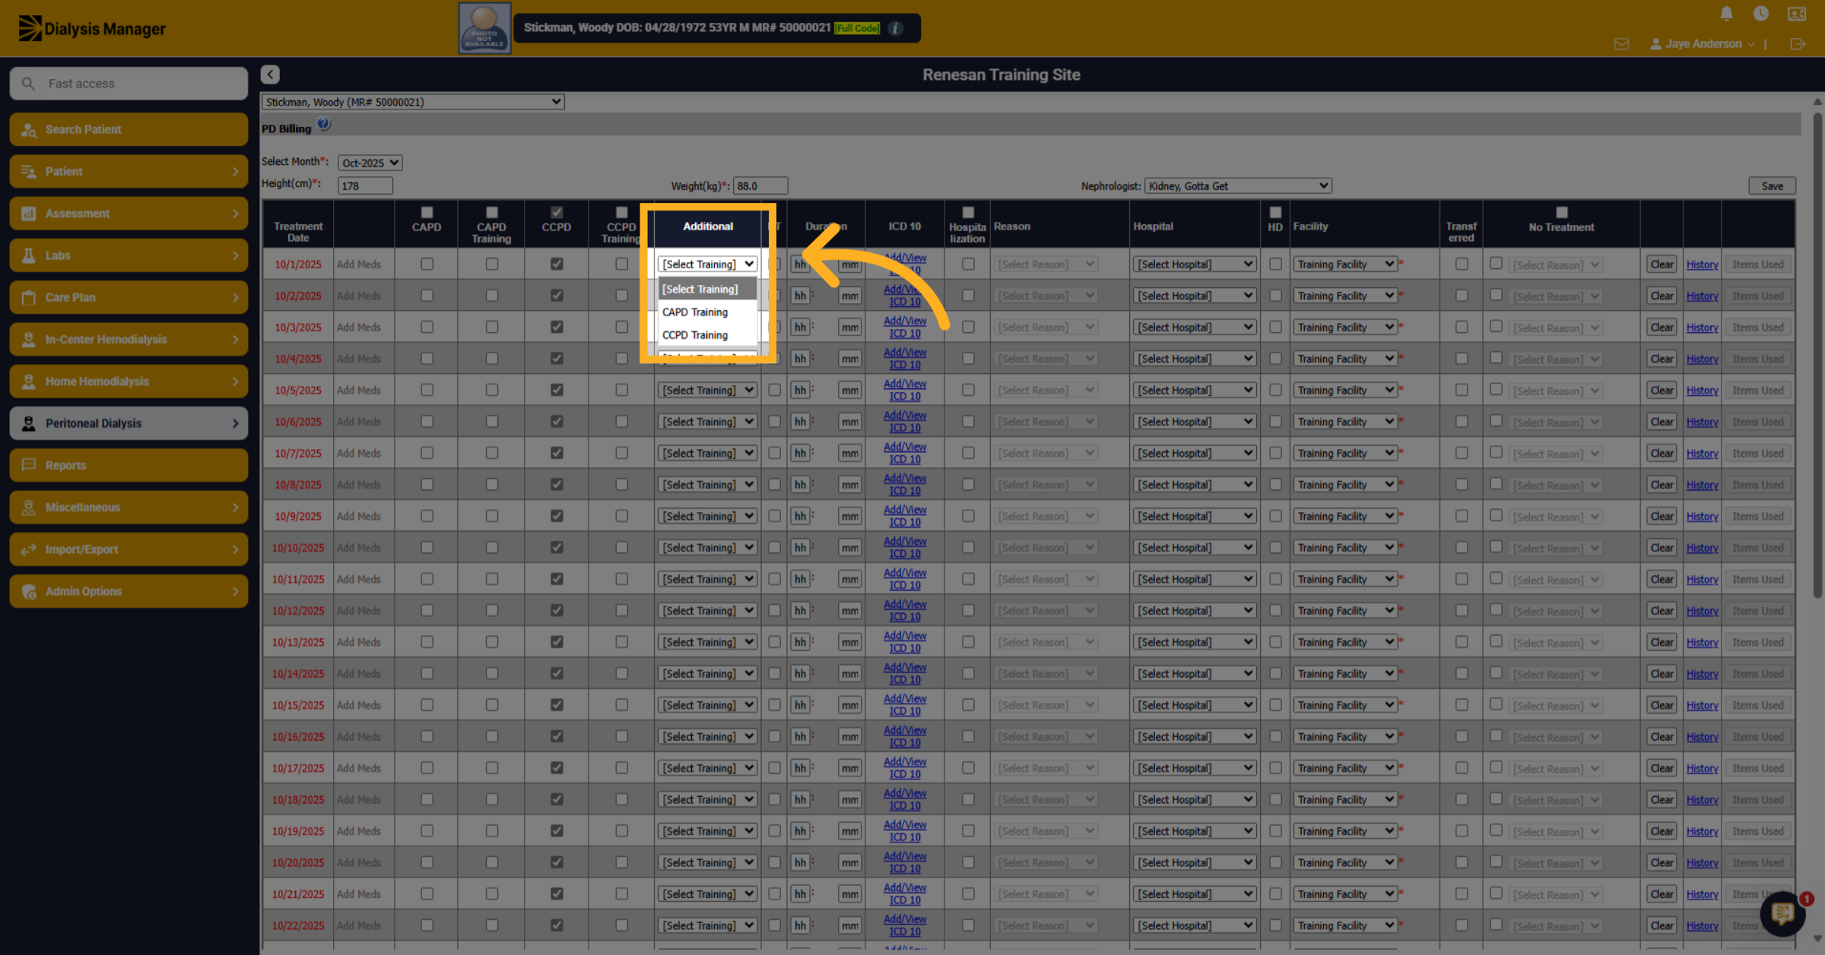1825x955 pixels.
Task: Click the magnifier icon in Fast access
Action: click(x=28, y=84)
